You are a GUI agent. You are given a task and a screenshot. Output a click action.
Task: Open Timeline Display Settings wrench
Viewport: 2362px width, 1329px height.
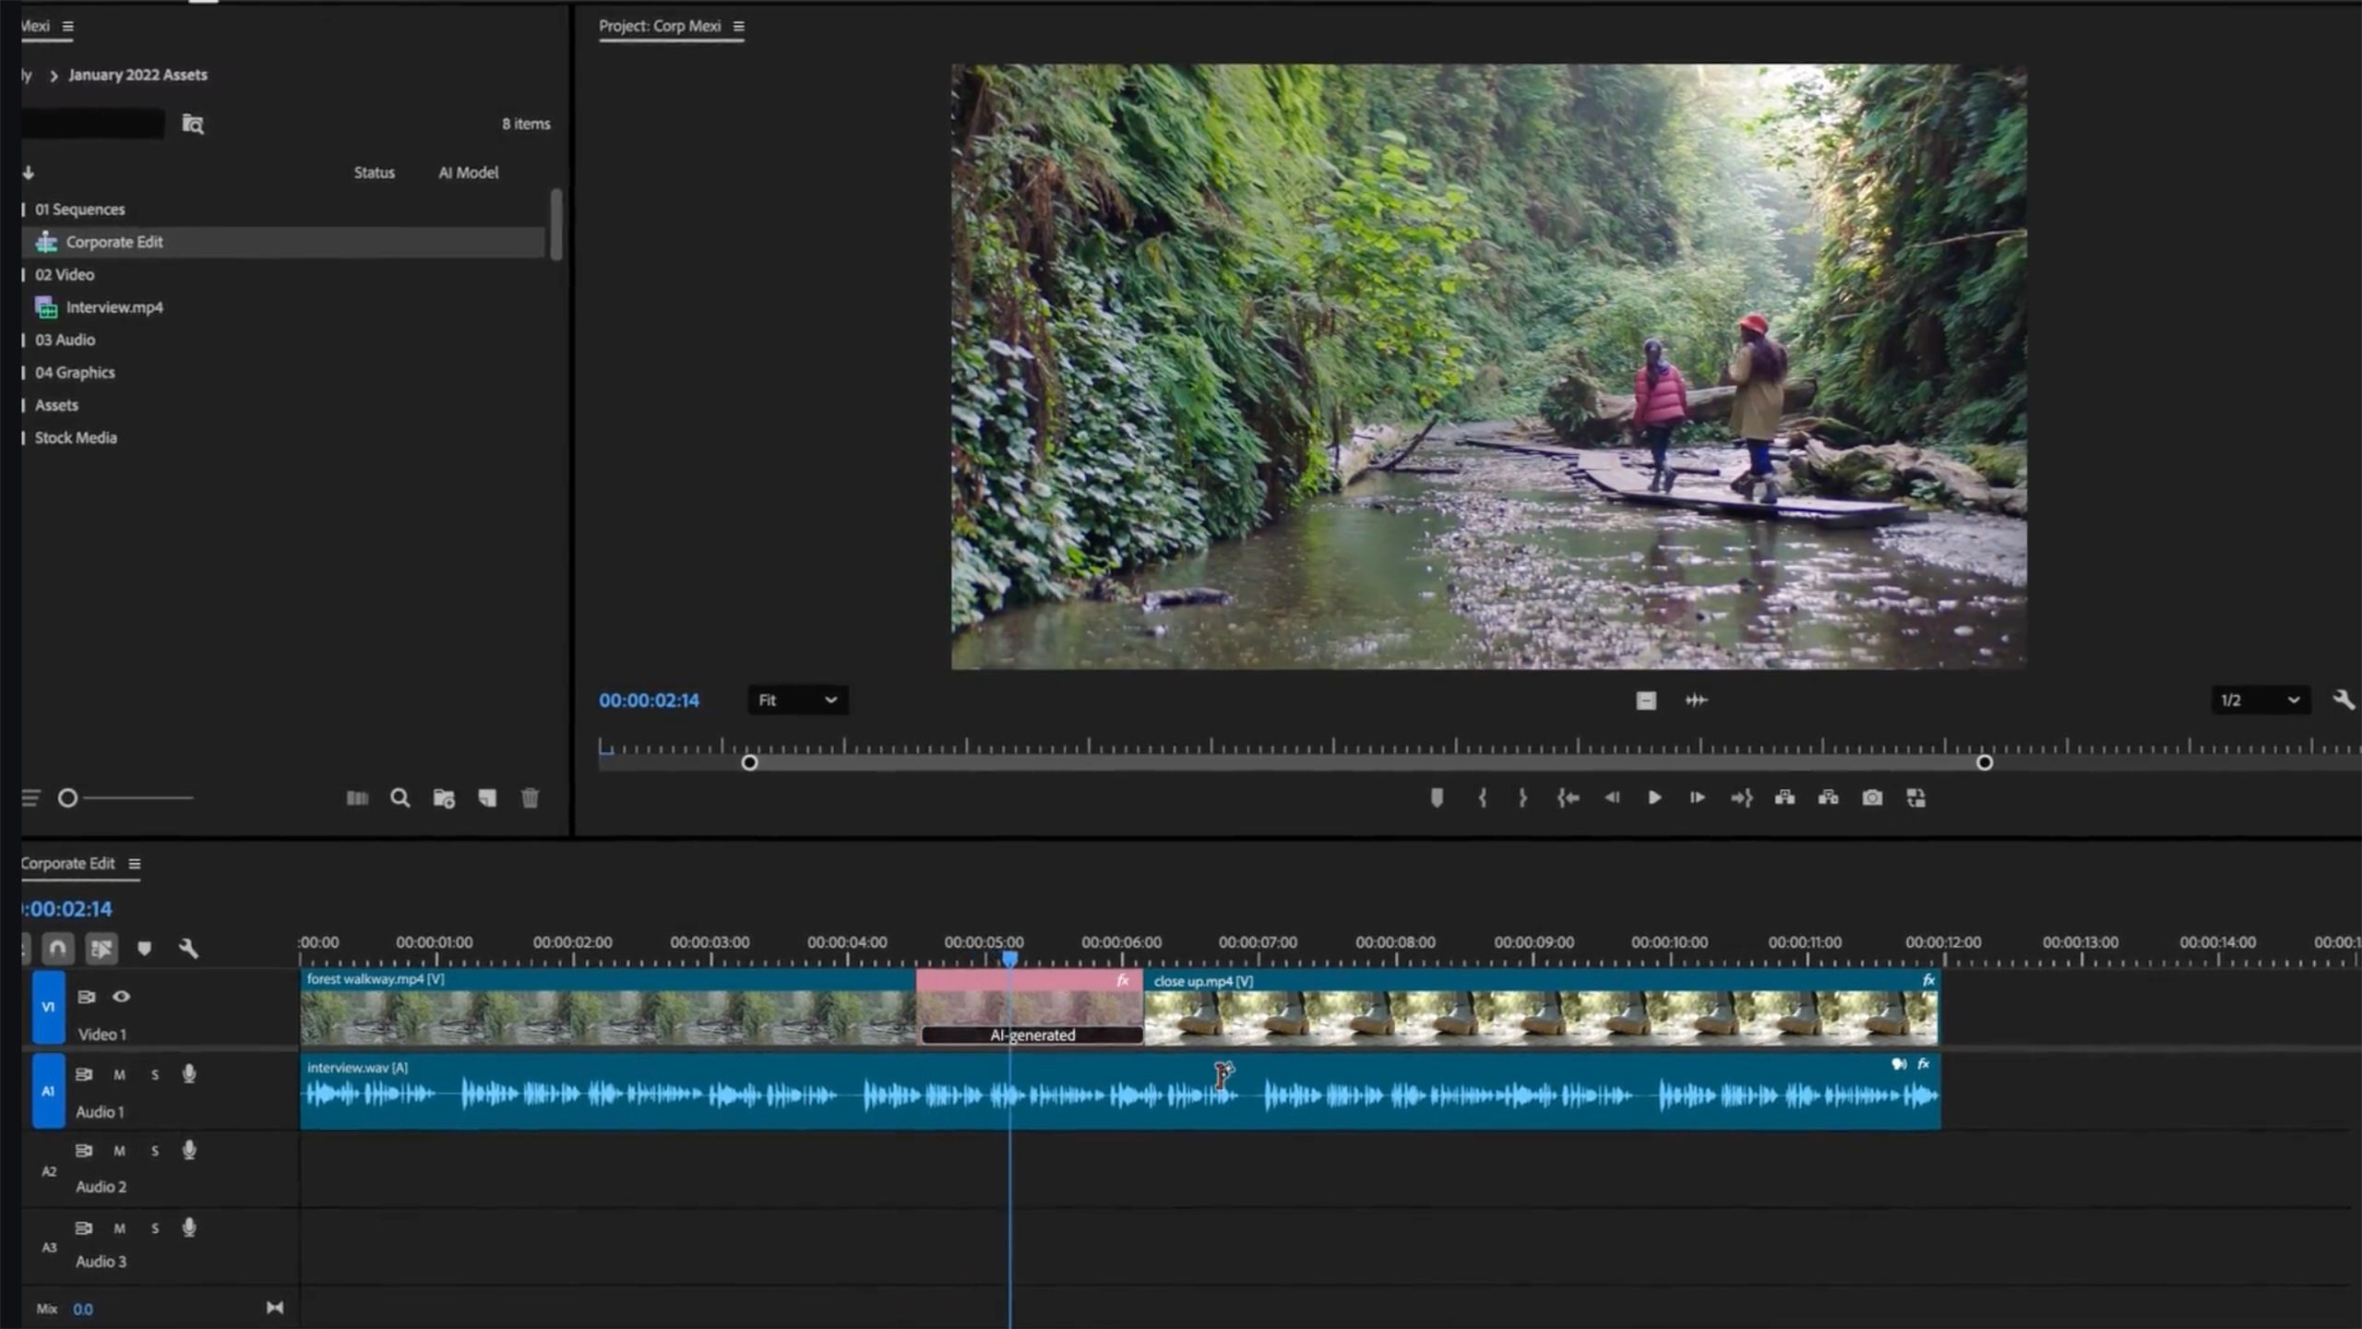tap(188, 949)
